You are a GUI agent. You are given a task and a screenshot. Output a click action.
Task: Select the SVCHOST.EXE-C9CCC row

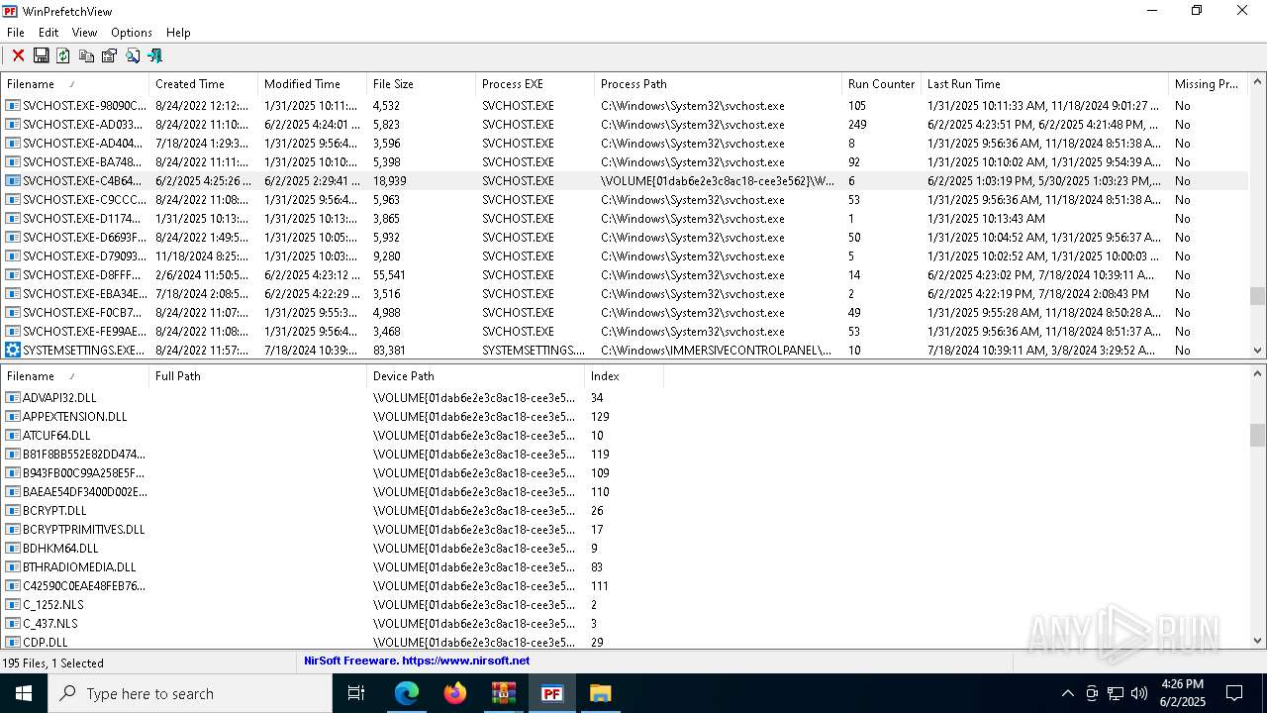(625, 200)
